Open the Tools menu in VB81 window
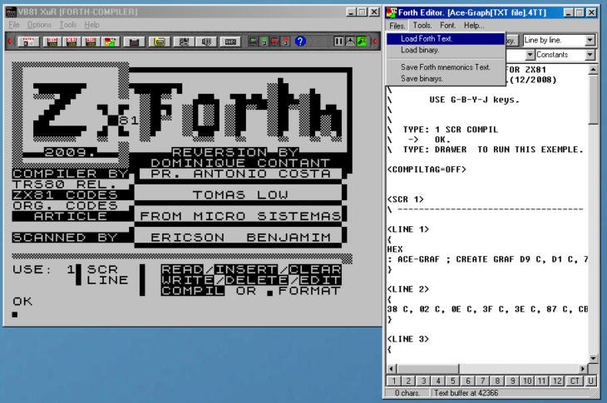The width and height of the screenshot is (607, 403). pyautogui.click(x=68, y=25)
